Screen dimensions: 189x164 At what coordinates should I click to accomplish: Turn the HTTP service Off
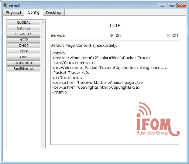click(x=169, y=36)
